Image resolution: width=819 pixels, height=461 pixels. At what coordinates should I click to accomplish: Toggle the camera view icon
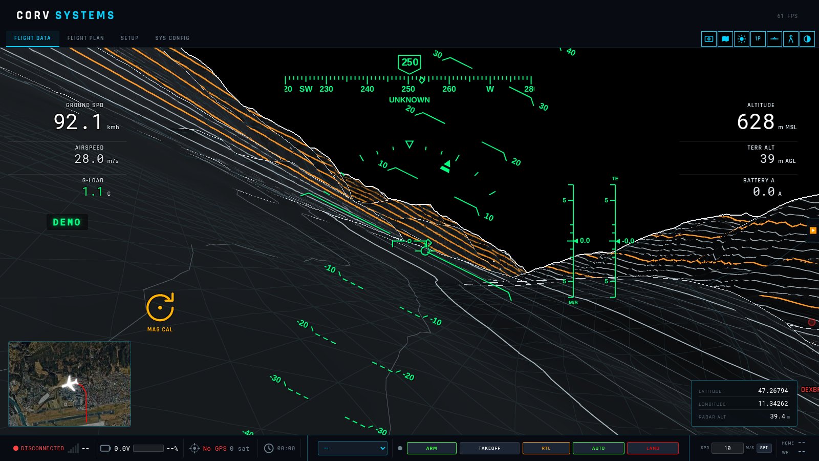click(x=709, y=39)
